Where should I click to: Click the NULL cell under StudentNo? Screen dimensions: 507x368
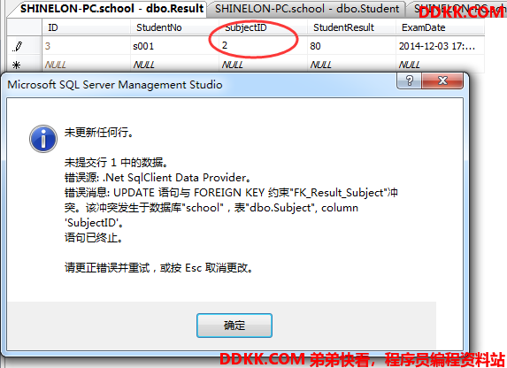pos(174,65)
